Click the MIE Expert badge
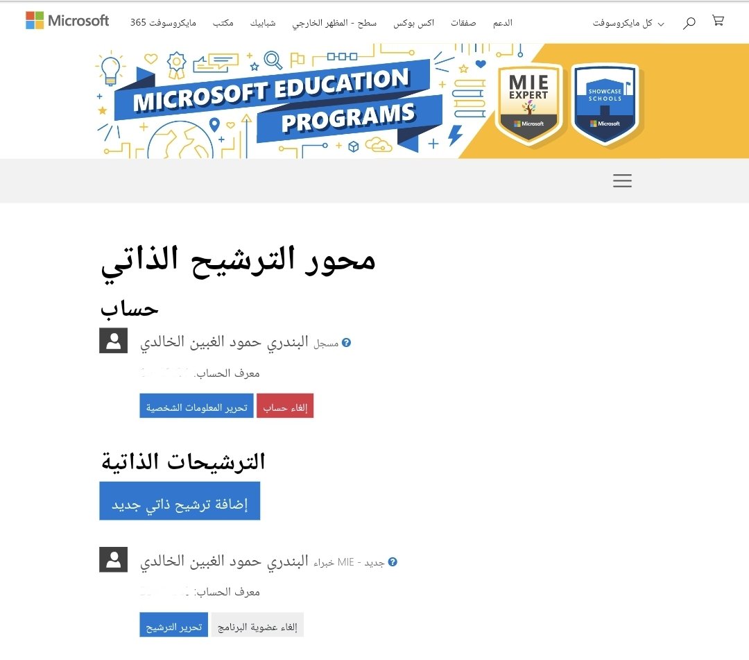Image resolution: width=749 pixels, height=660 pixels. [x=528, y=105]
